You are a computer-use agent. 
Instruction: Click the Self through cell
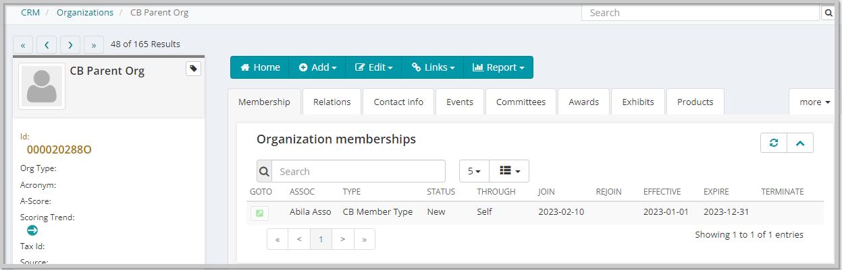[x=484, y=212]
